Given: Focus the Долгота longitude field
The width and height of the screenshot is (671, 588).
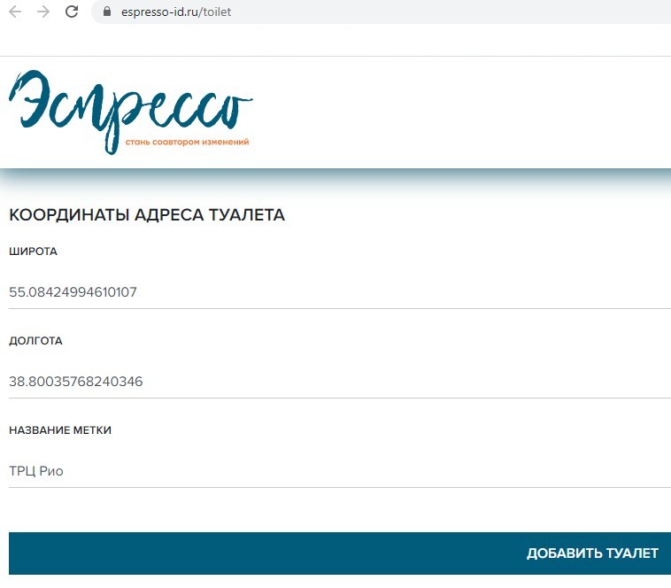Looking at the screenshot, I should (x=340, y=382).
